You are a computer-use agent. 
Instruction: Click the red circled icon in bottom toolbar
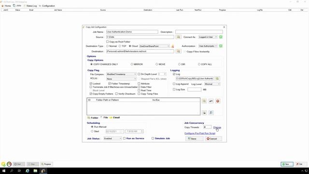(9, 164)
